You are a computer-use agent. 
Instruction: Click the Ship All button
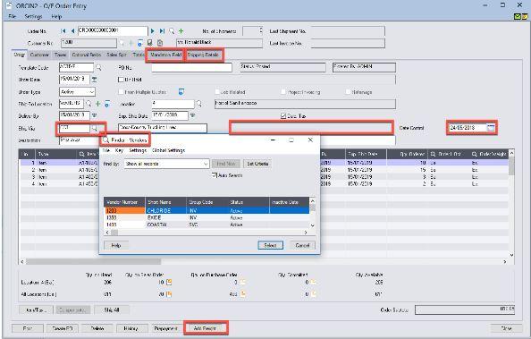click(x=112, y=309)
